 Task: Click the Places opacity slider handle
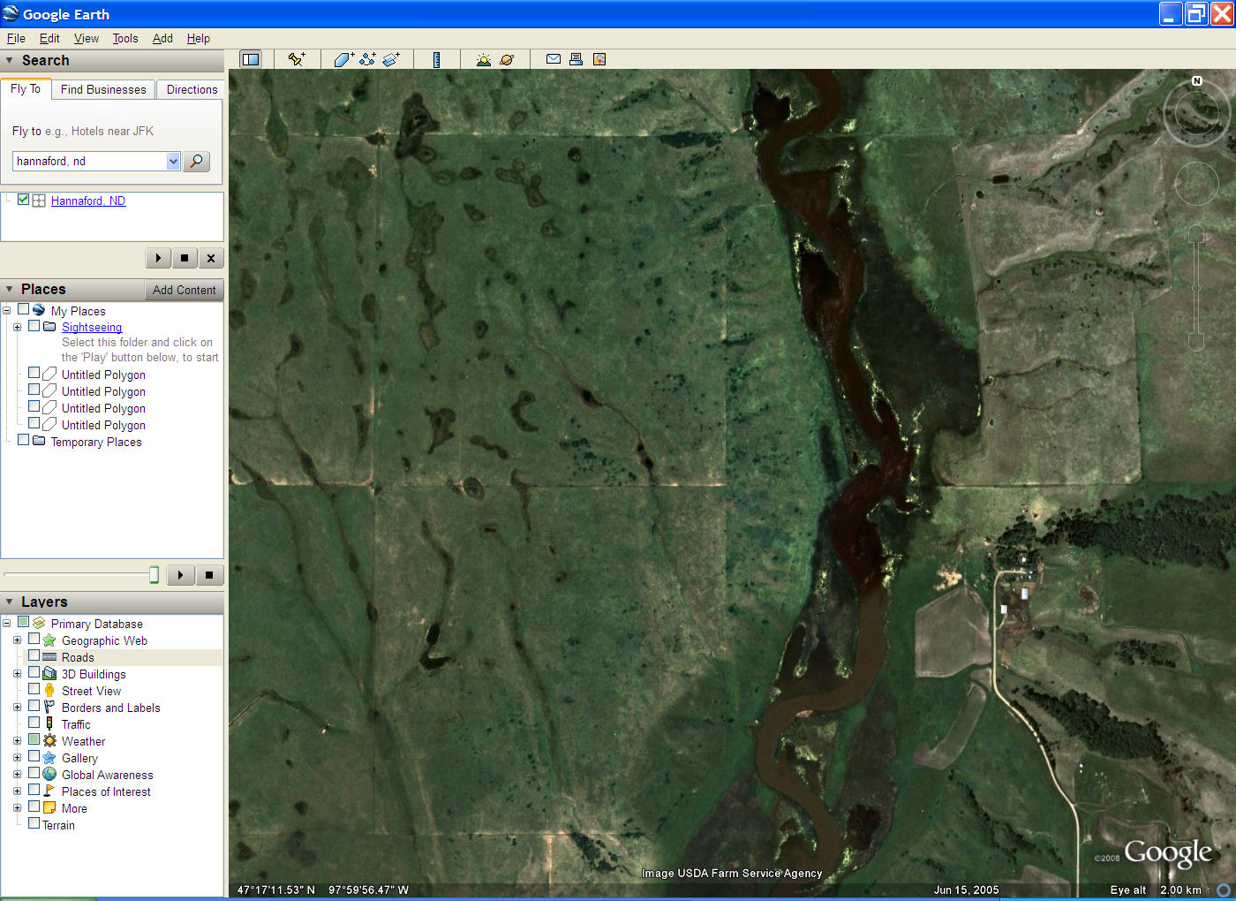(154, 575)
